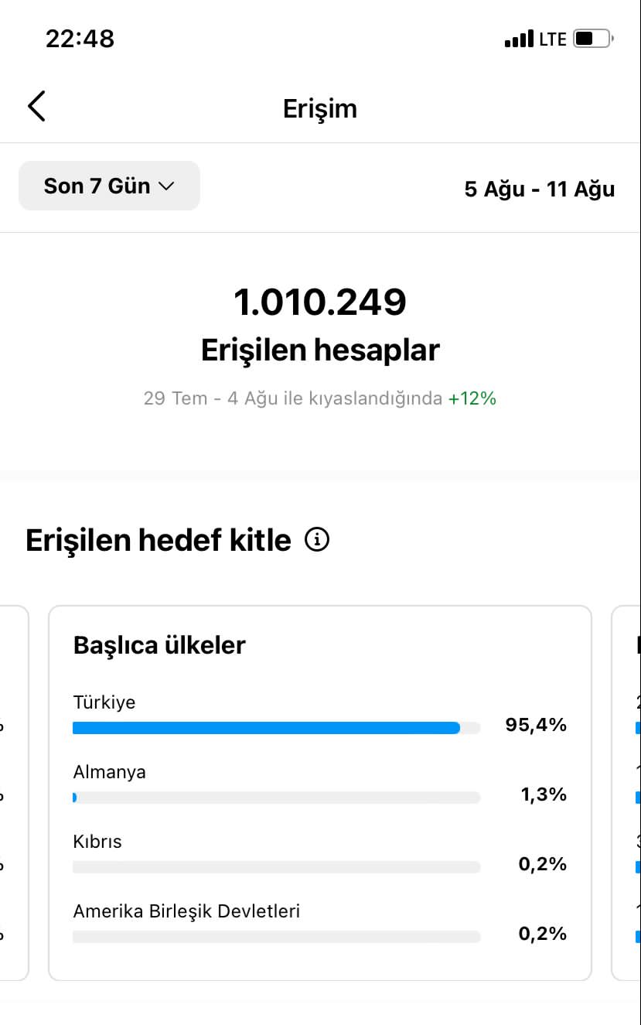Tap the clock showing 22:48
The width and height of the screenshot is (641, 1025).
(80, 39)
